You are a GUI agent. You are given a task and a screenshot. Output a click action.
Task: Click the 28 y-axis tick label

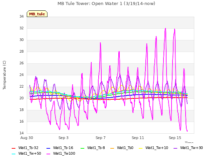[x=21, y=52]
